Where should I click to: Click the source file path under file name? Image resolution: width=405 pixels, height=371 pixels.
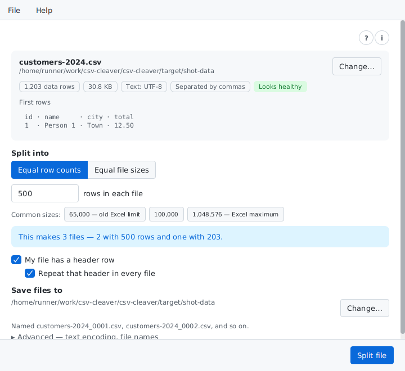click(116, 71)
